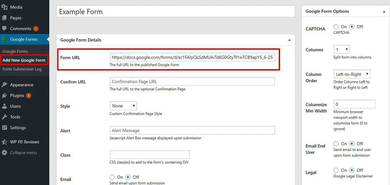Image resolution: width=390 pixels, height=185 pixels.
Task: Click the Appearance paintbrush icon
Action: (x=5, y=85)
